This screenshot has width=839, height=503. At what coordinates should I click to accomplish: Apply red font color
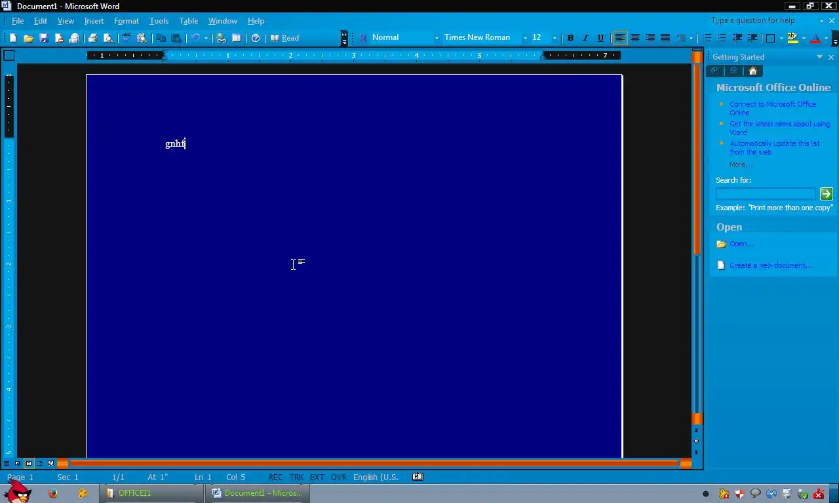click(815, 38)
